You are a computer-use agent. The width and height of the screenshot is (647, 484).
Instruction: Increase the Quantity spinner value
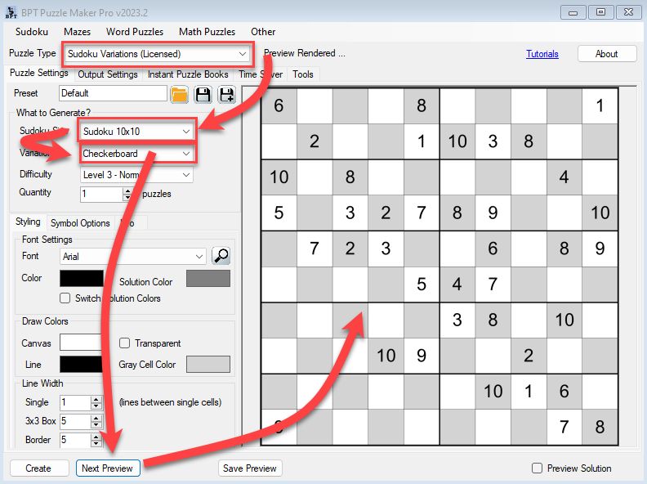point(127,190)
